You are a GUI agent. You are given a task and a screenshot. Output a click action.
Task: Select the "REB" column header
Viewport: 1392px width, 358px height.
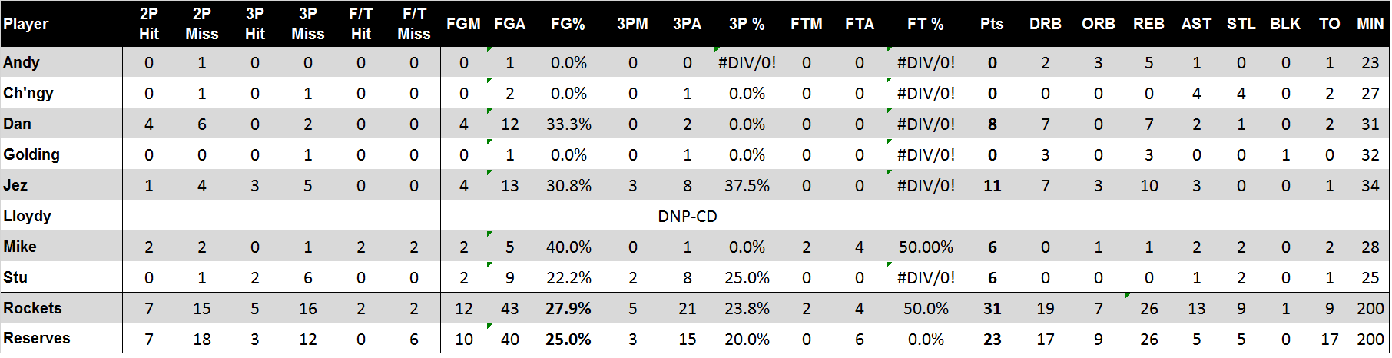point(1148,24)
